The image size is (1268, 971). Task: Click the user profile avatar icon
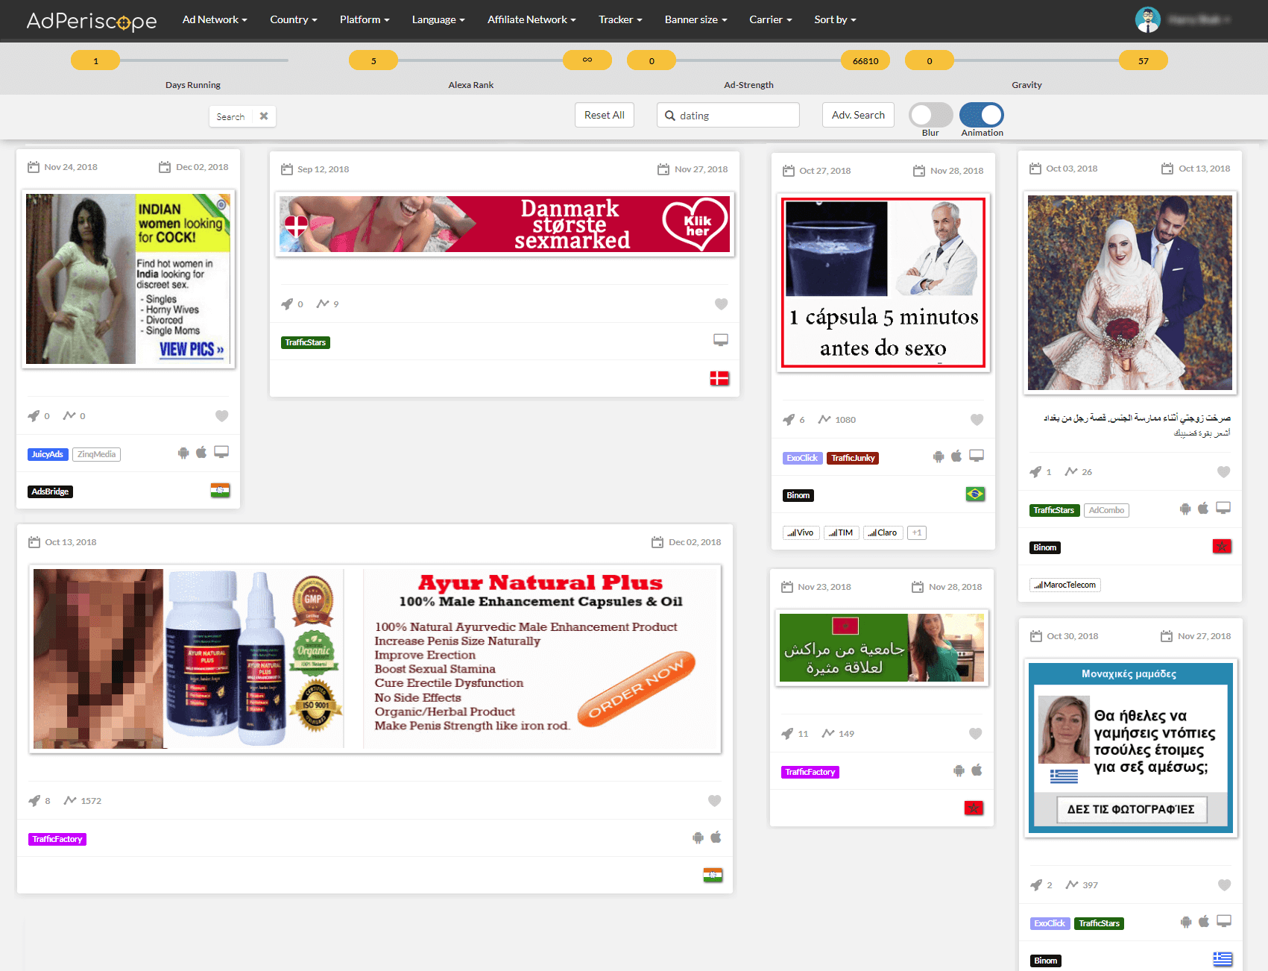[x=1147, y=20]
